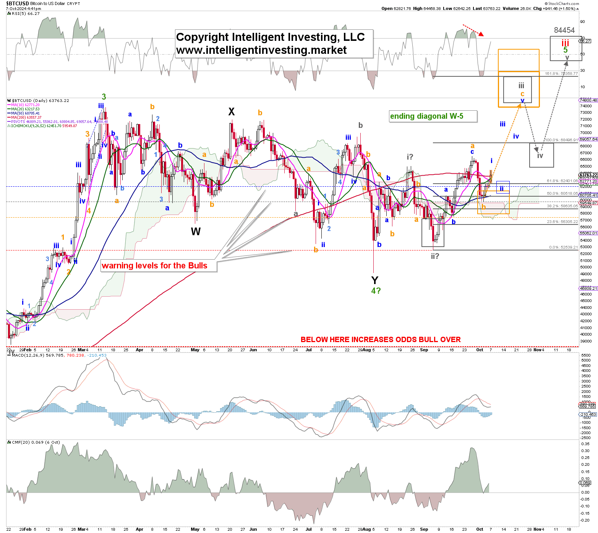Click the 23.6%: 56305.22 Fibonacci level

(562, 222)
